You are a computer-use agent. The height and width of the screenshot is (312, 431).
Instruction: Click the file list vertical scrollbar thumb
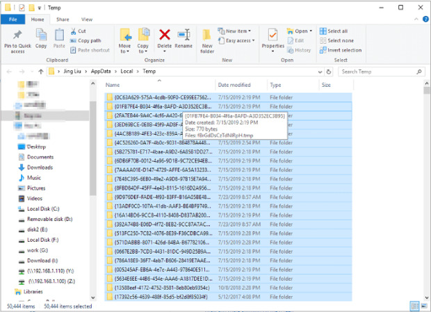tap(427, 90)
